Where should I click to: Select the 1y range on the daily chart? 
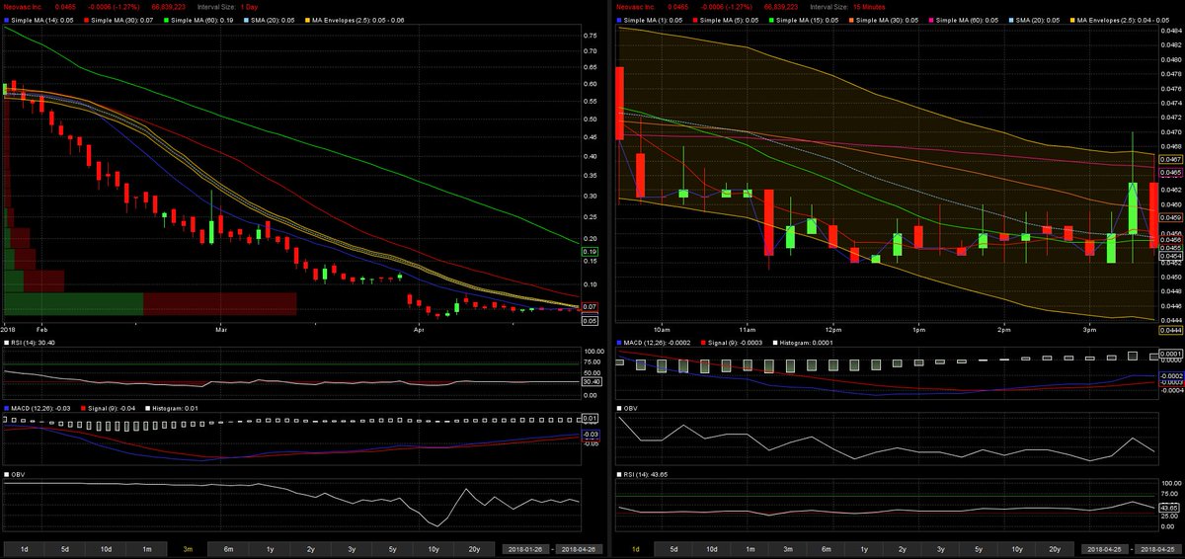pyautogui.click(x=269, y=548)
